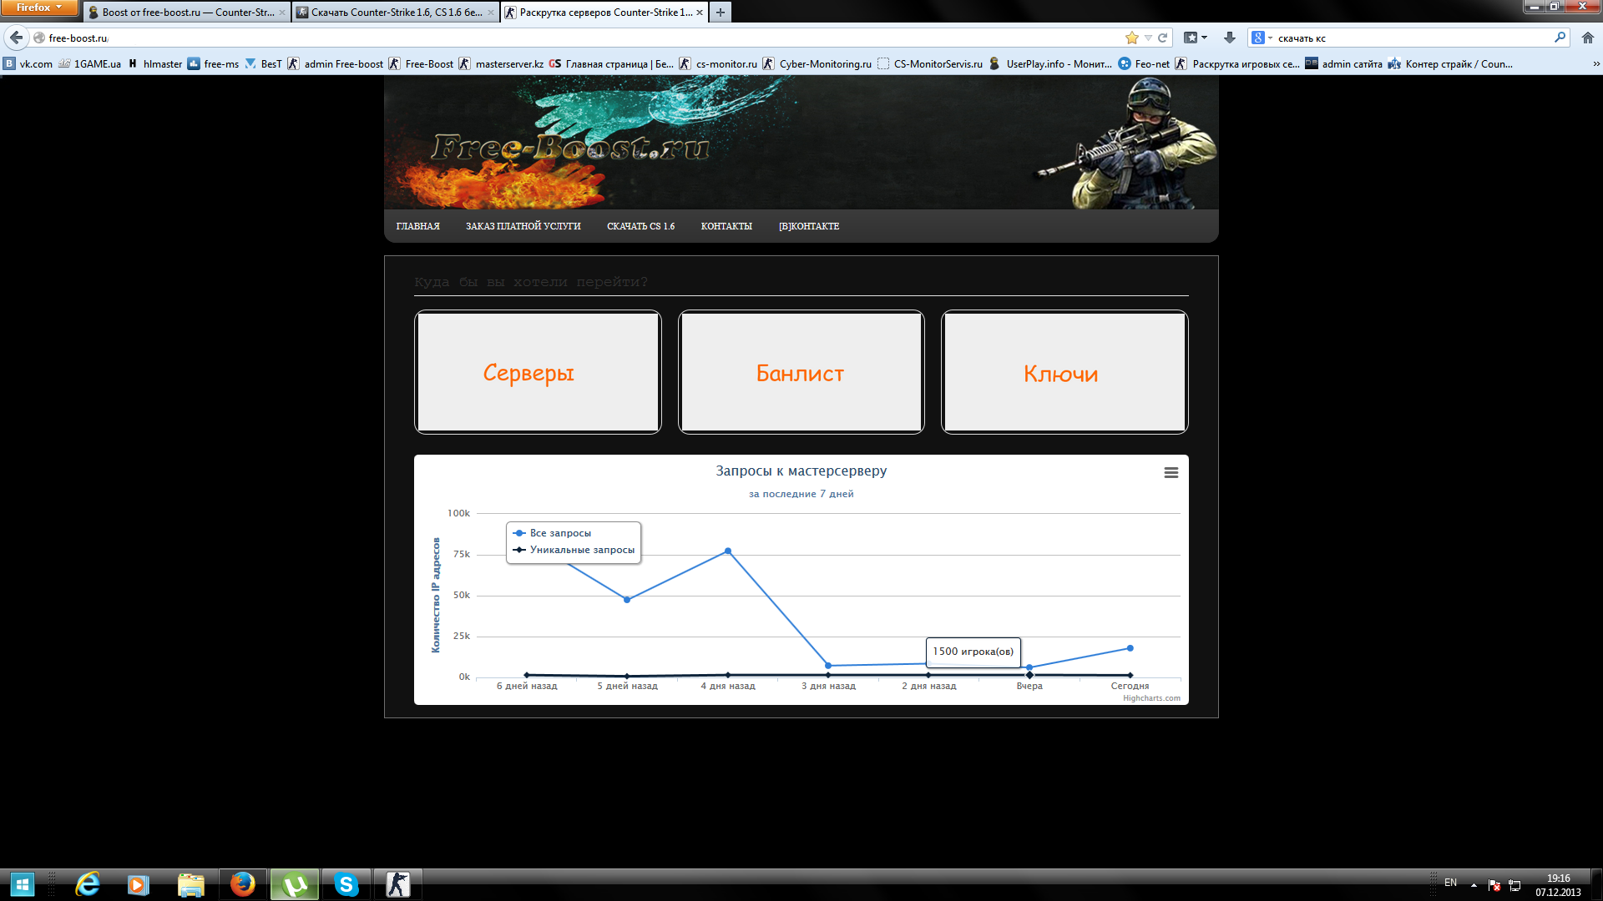Toggle 'Уникальные запросы' series in legend

click(x=581, y=550)
